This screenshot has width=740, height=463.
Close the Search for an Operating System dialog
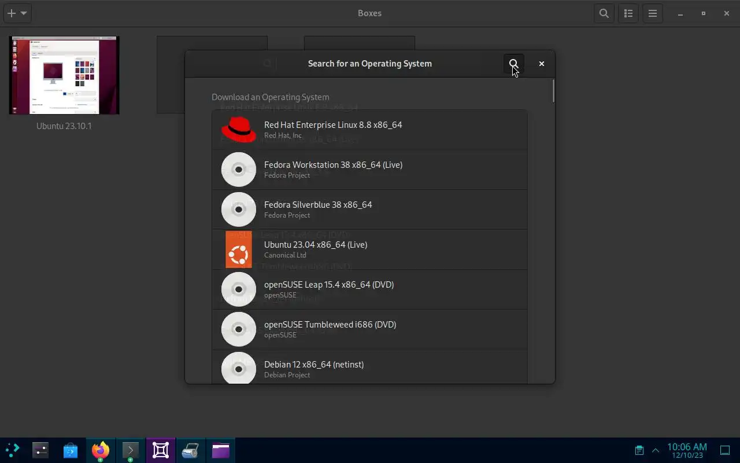pyautogui.click(x=542, y=64)
